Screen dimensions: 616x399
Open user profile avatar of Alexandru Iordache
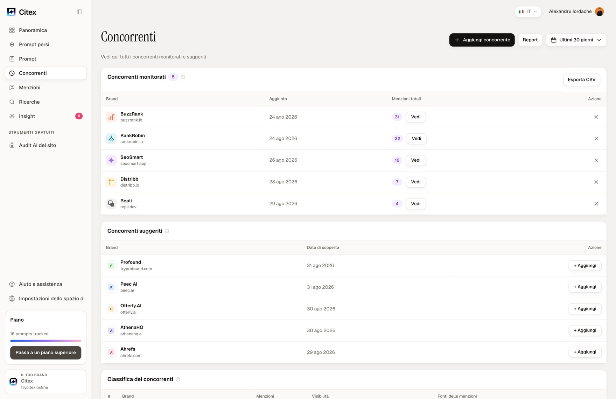pos(599,12)
